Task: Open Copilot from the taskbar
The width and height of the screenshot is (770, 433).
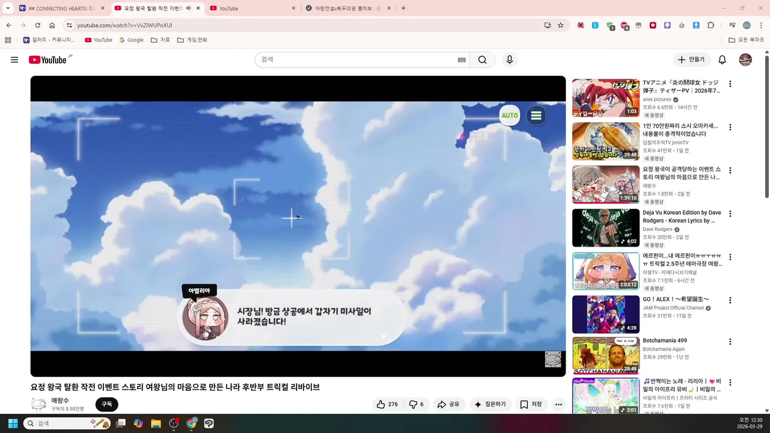Action: (138, 423)
